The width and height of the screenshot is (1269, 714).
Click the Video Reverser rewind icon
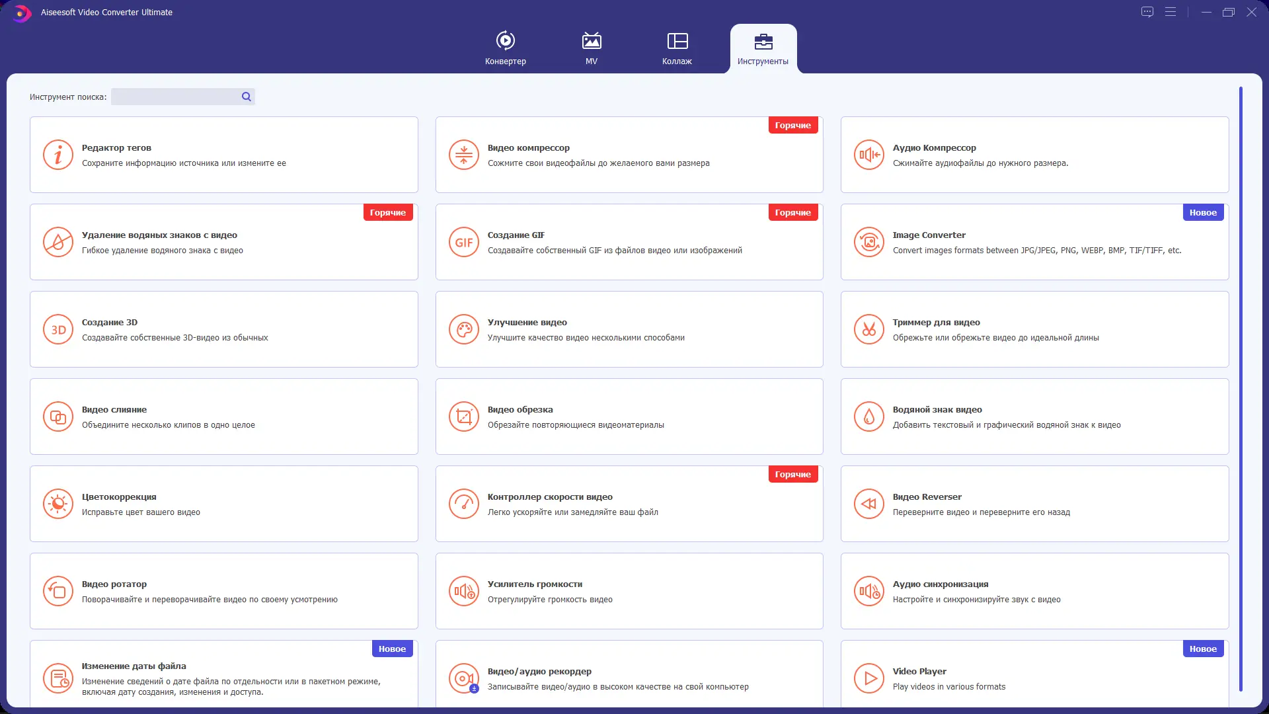tap(868, 504)
